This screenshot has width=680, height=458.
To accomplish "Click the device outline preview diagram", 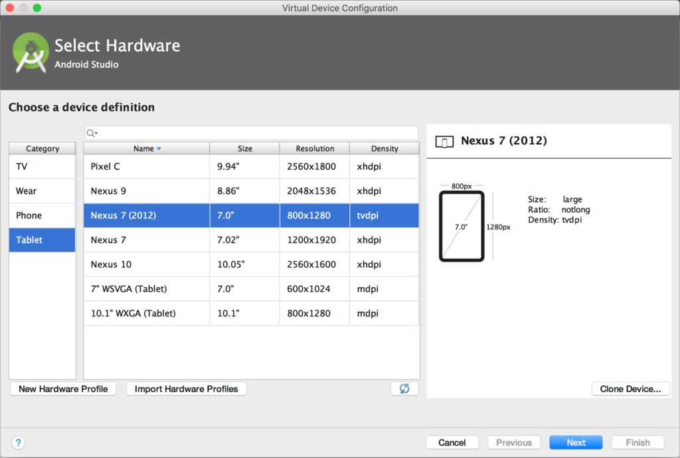I will coord(462,226).
